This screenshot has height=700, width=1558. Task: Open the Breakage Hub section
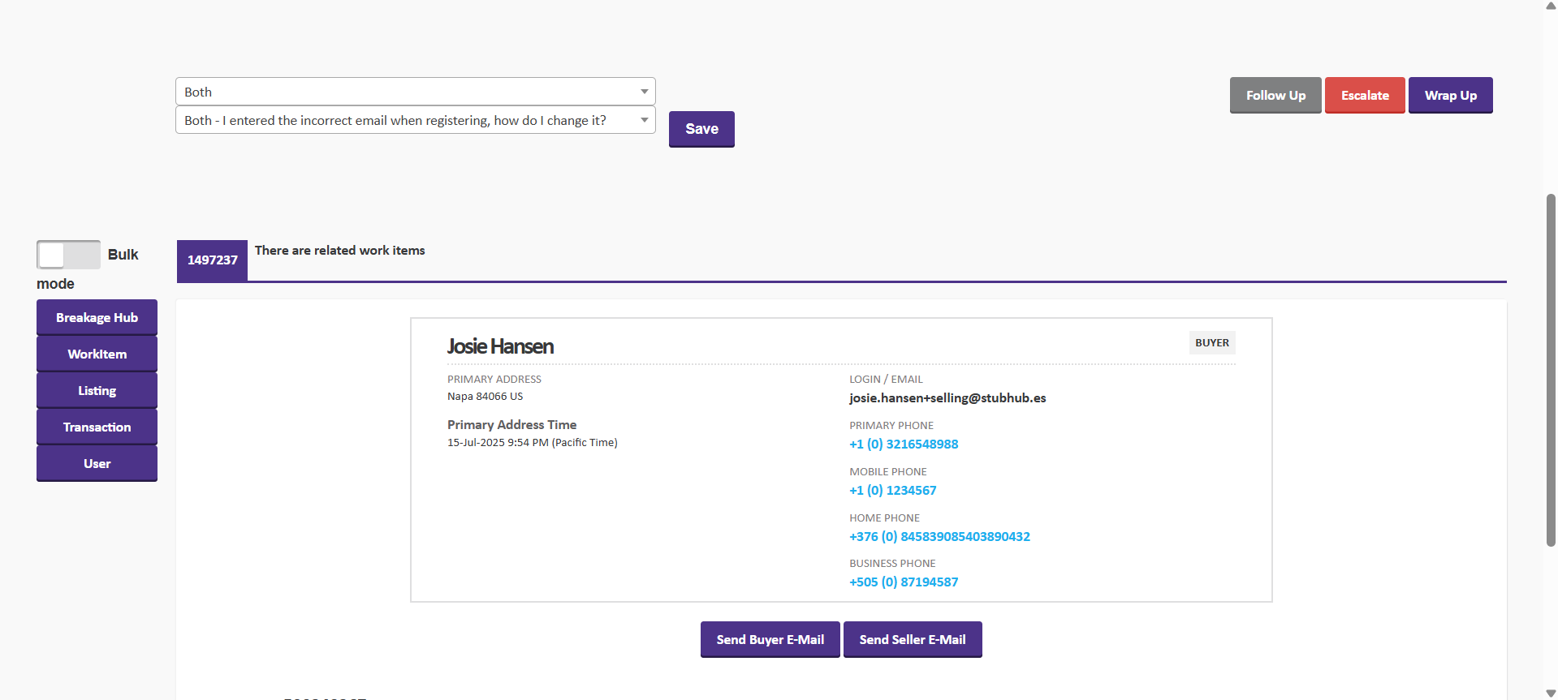point(97,317)
